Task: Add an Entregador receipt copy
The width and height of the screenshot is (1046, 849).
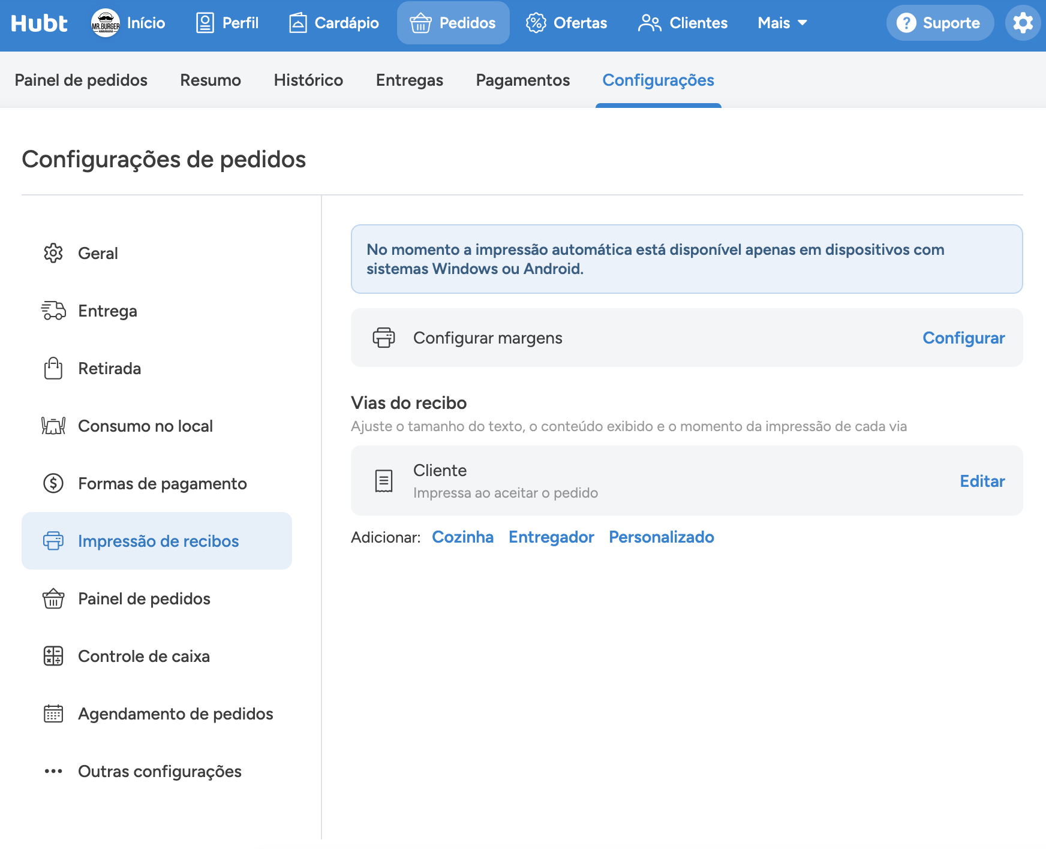Action: point(551,537)
